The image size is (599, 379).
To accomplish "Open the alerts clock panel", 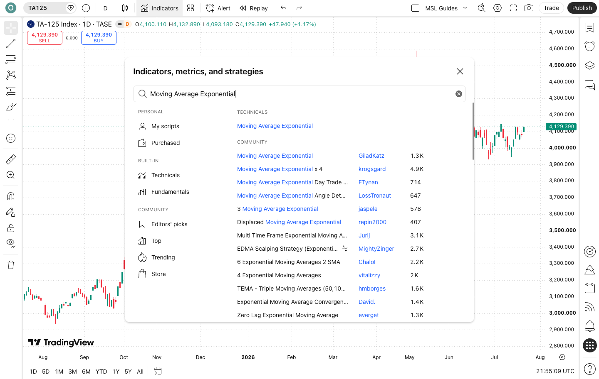I will [x=589, y=46].
